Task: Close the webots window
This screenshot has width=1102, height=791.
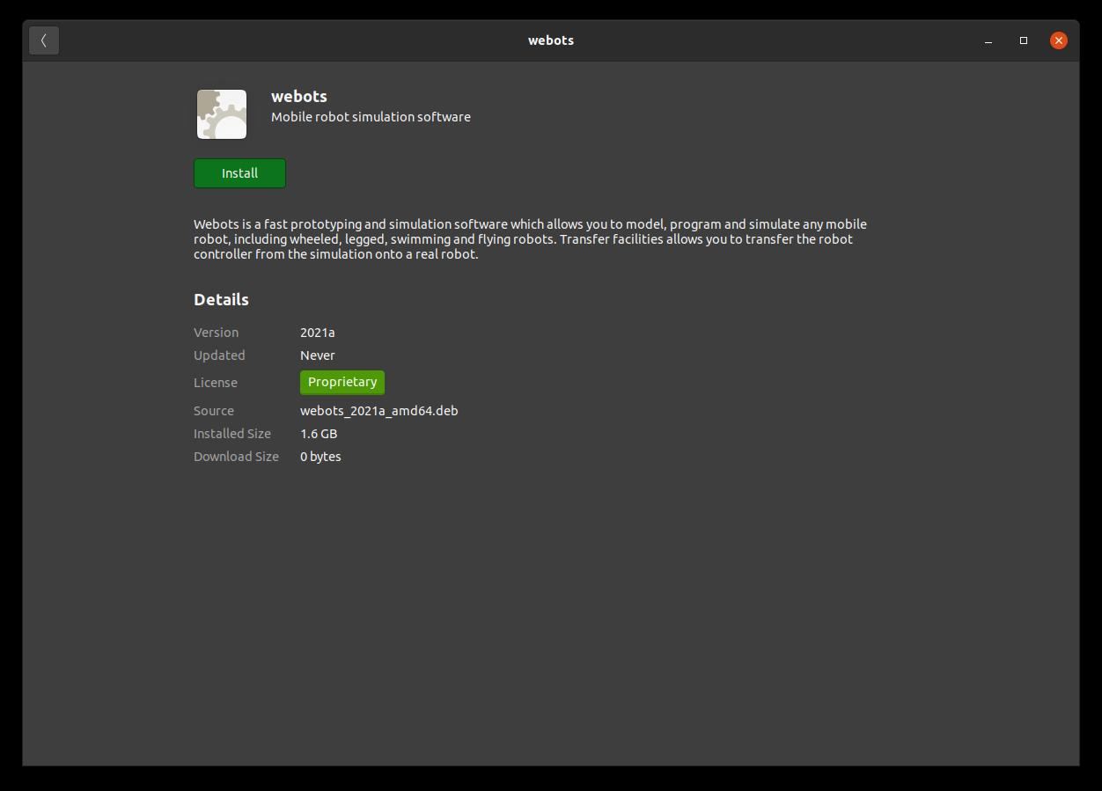Action: 1059,40
